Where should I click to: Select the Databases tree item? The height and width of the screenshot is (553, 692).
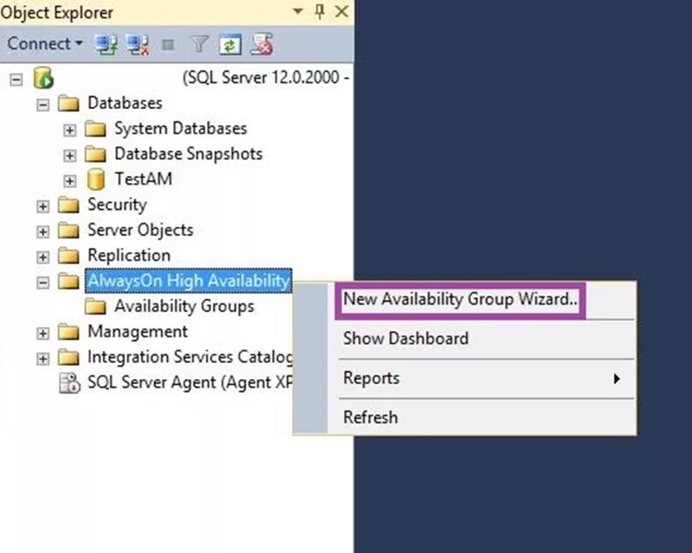(125, 103)
